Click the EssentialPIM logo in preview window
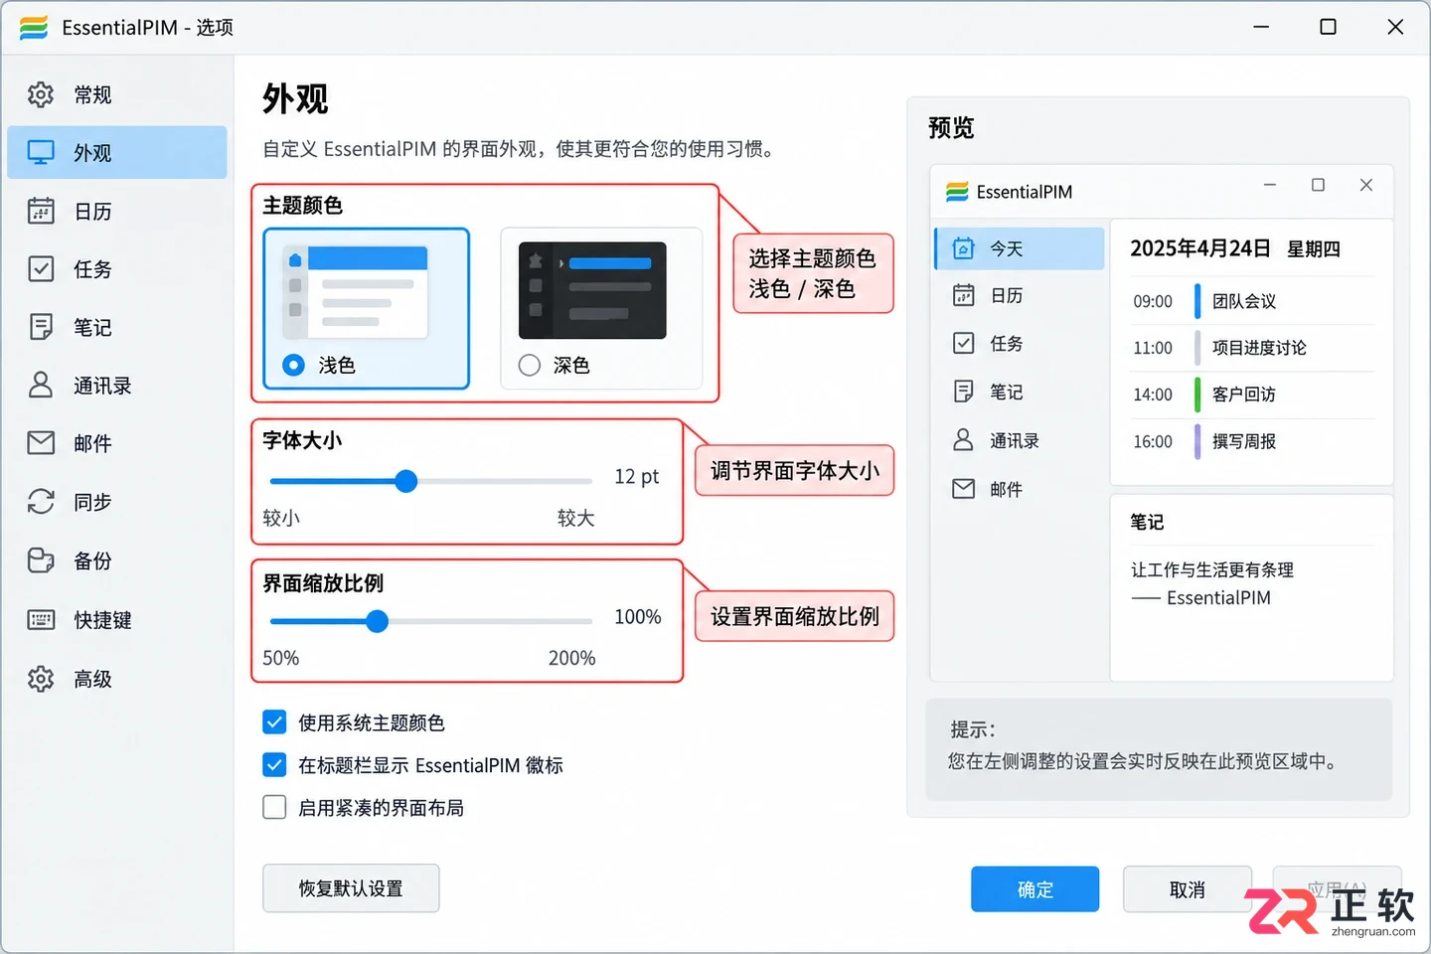Screen dimensions: 1431x954 pyautogui.click(x=957, y=192)
